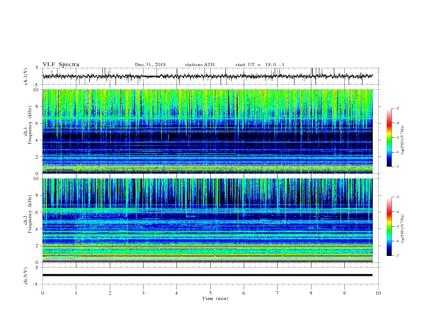Click the time axis tick label "1"
This screenshot has width=426, height=329.
76,293
